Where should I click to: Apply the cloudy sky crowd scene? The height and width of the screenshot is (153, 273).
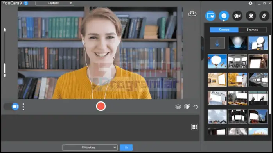click(217, 117)
